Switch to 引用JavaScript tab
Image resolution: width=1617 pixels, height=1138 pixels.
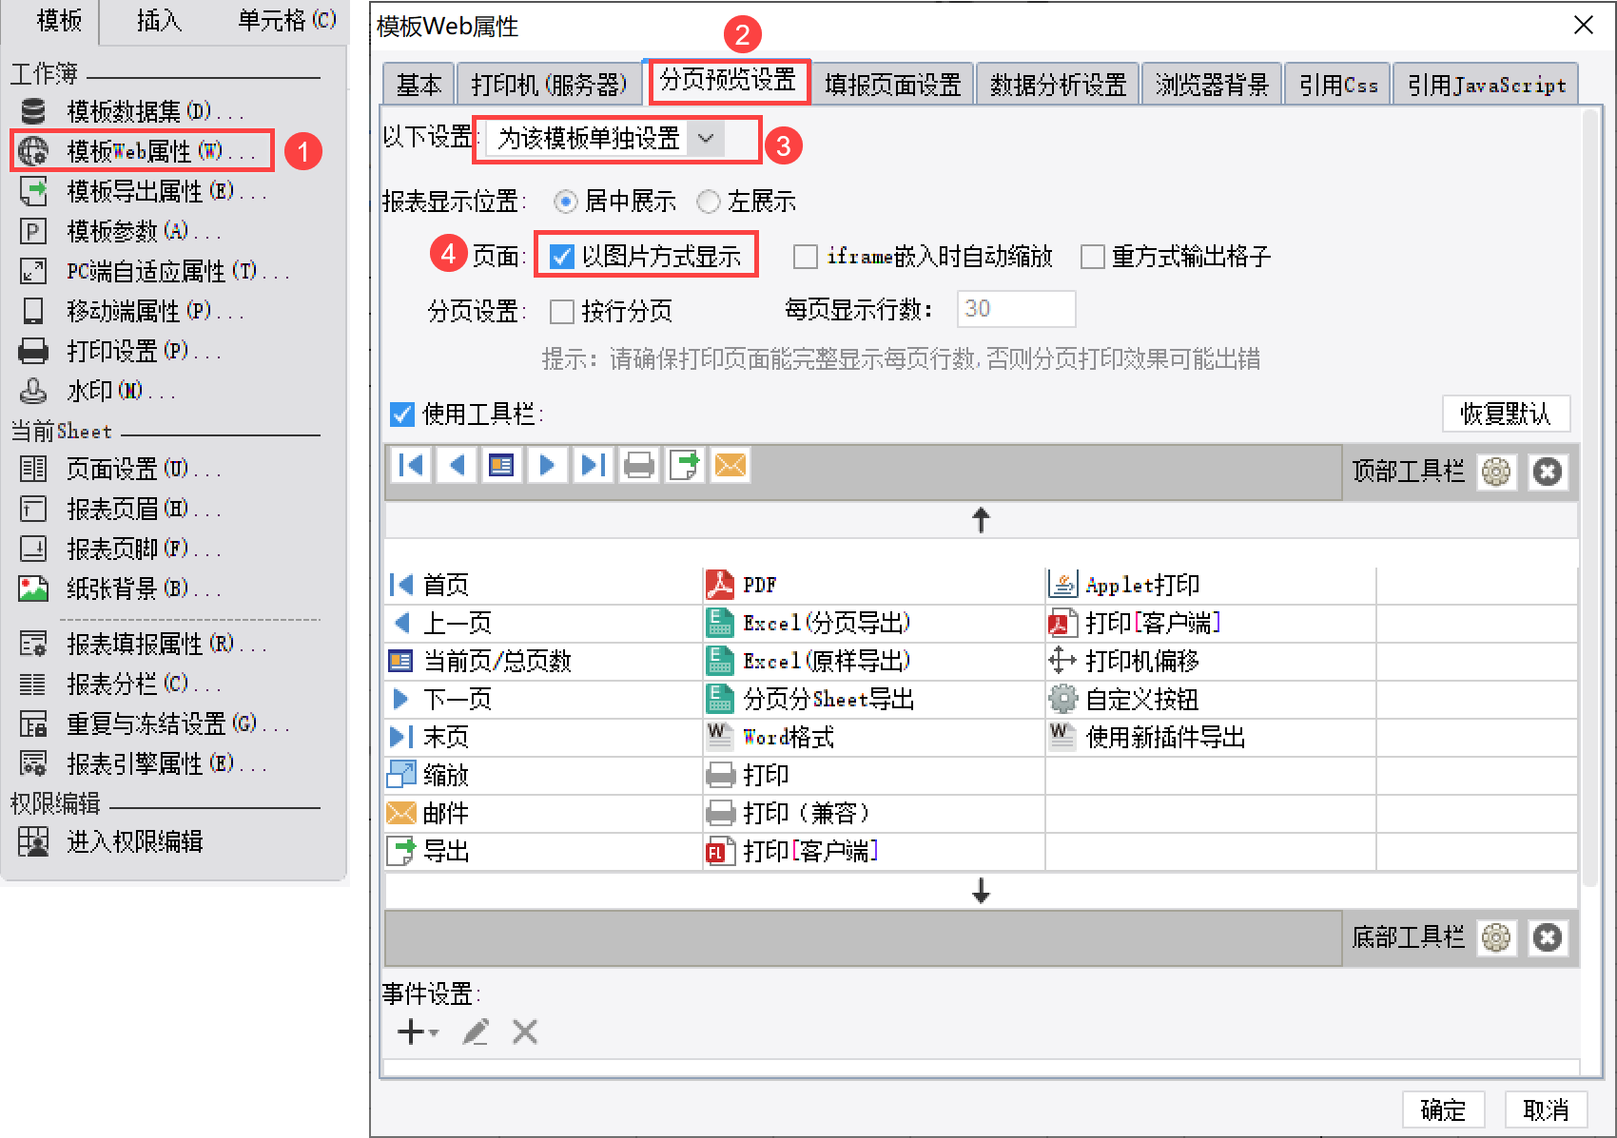[1487, 85]
